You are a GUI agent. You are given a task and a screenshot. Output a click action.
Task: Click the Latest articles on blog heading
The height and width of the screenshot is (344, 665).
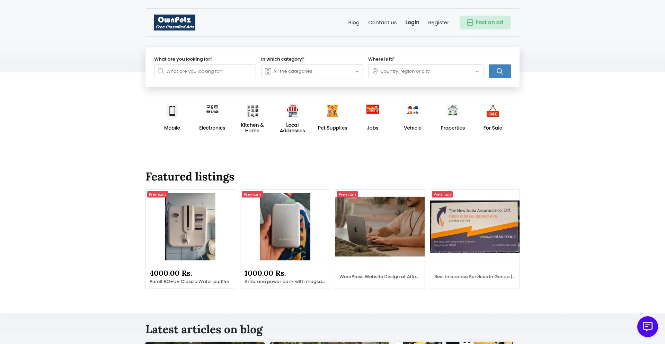(204, 330)
